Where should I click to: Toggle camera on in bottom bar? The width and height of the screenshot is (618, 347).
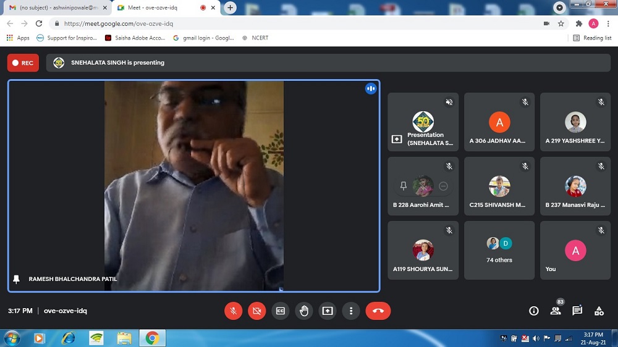pyautogui.click(x=256, y=311)
